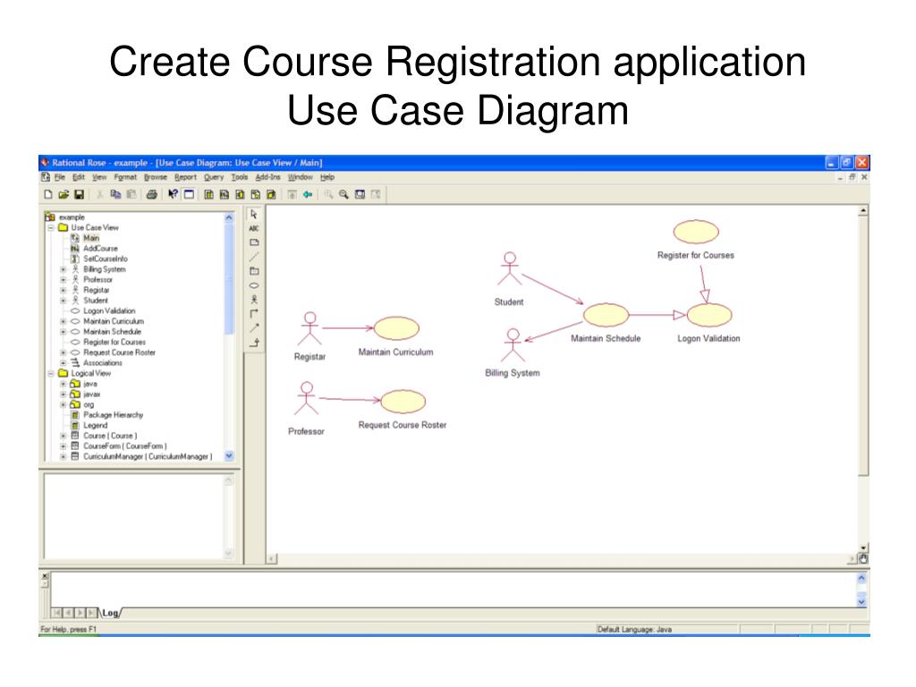Viewport: 916px width, 687px height.
Task: Collapse the Logical View folder
Action: tap(51, 373)
